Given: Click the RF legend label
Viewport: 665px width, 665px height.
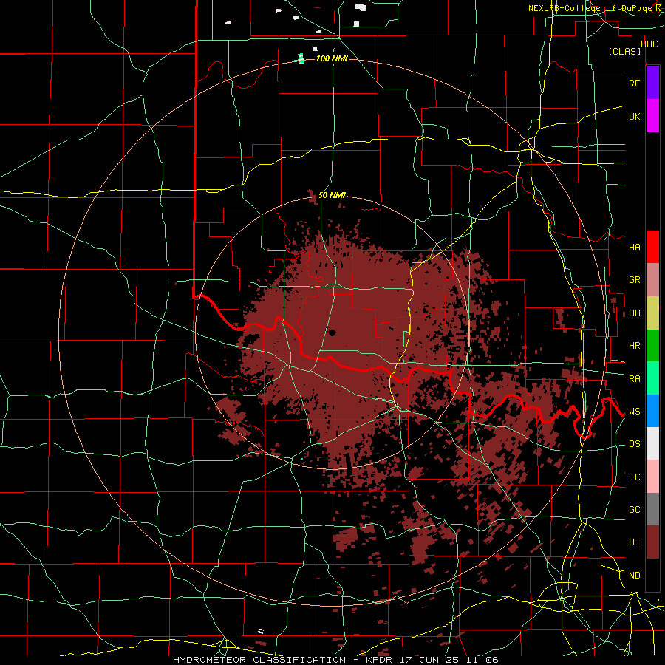Looking at the screenshot, I should [634, 83].
